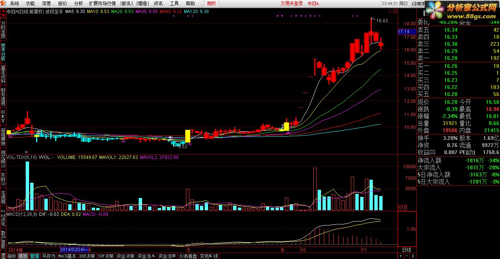This screenshot has height=259, width=500.
Task: Click the 卖一 price 16.28 row
Action: pyautogui.click(x=458, y=58)
